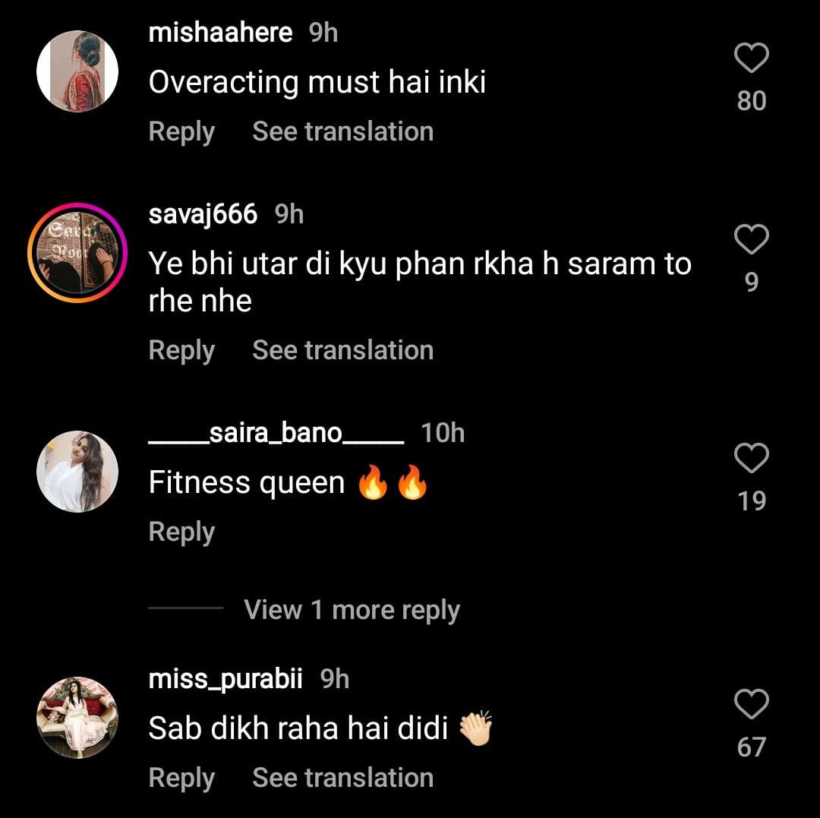Image resolution: width=820 pixels, height=818 pixels.
Task: Reply to the Fitness queen comment
Action: pos(181,532)
